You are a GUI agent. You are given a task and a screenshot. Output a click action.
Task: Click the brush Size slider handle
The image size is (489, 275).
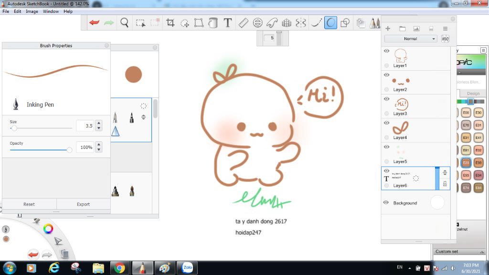coord(14,128)
